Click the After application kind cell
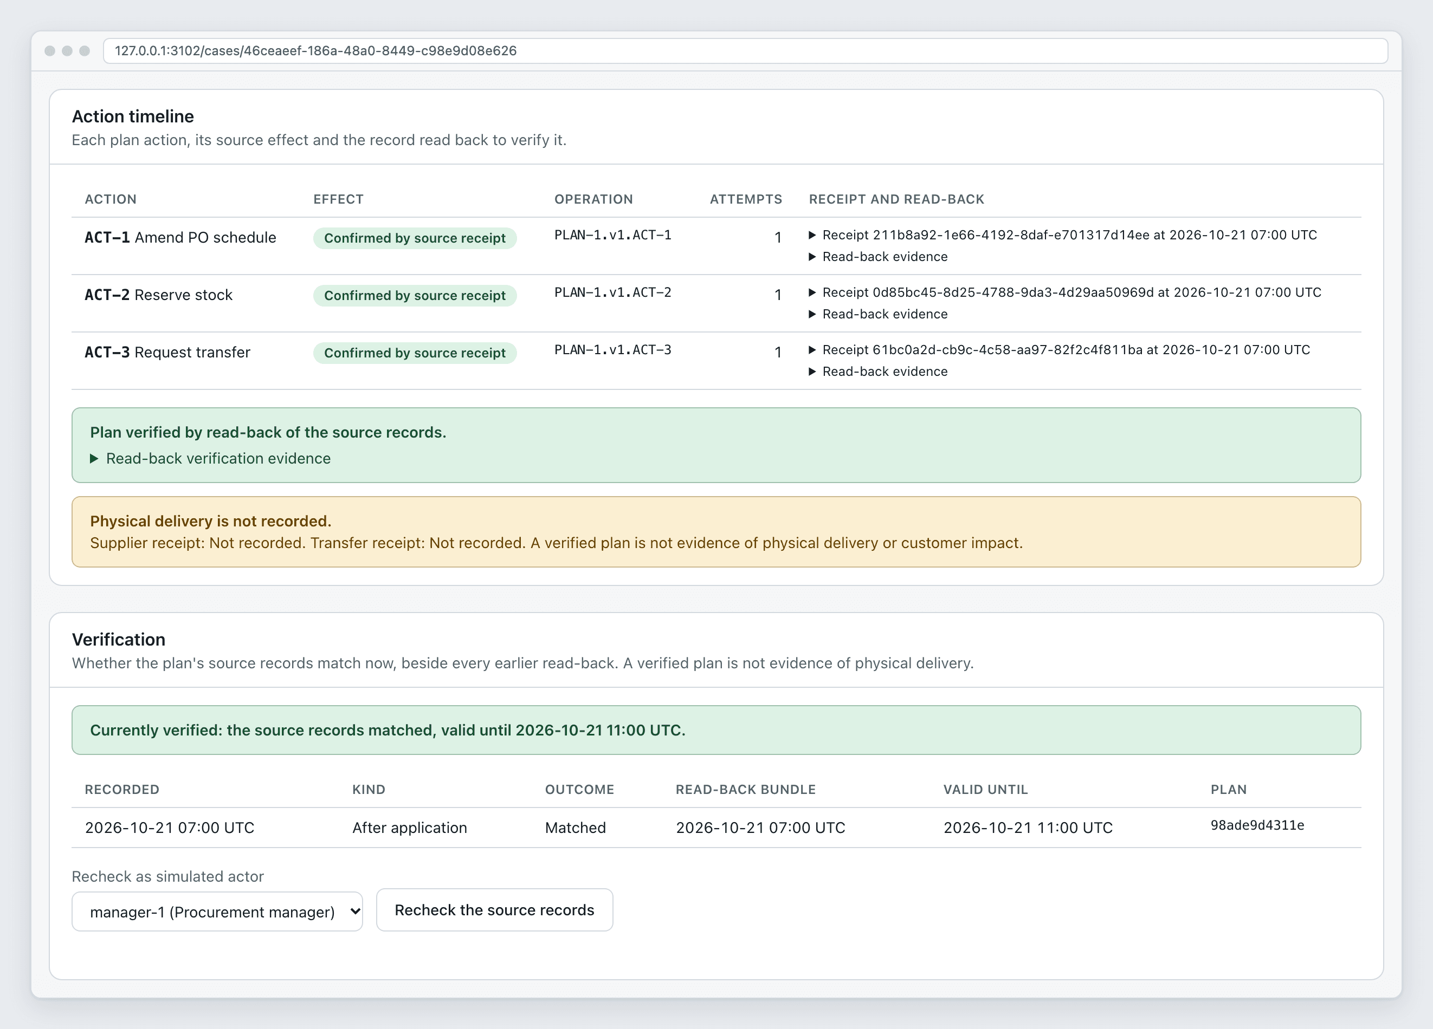Image resolution: width=1433 pixels, height=1029 pixels. click(409, 828)
